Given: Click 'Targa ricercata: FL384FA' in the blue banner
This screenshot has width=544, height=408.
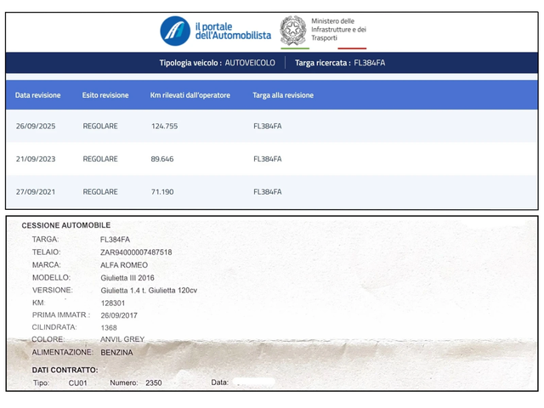Looking at the screenshot, I should [339, 63].
